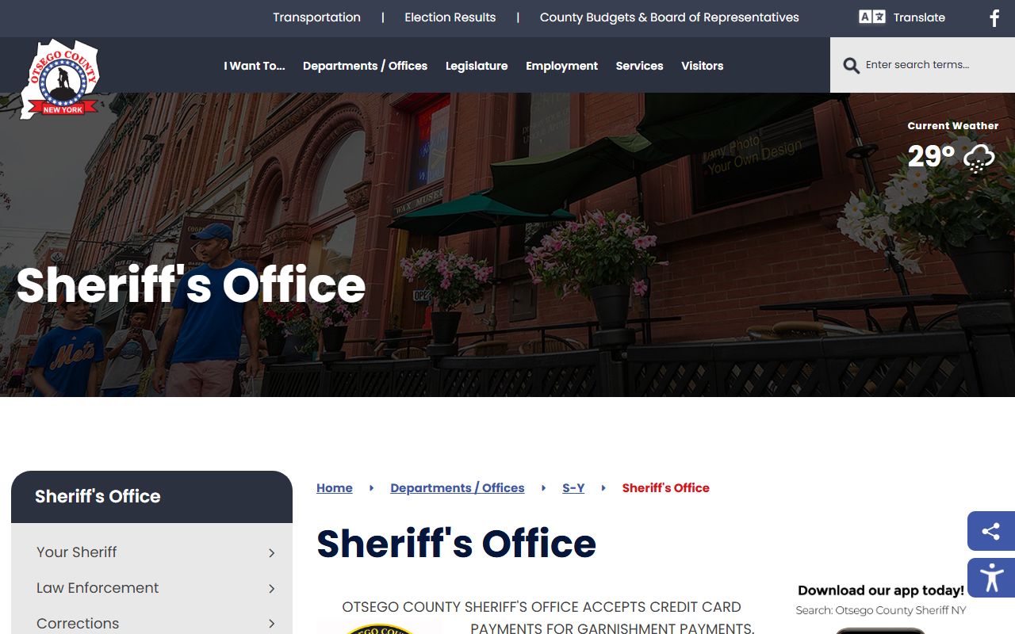Navigate to the S-Y breadcrumb
The width and height of the screenshot is (1015, 634).
(573, 488)
